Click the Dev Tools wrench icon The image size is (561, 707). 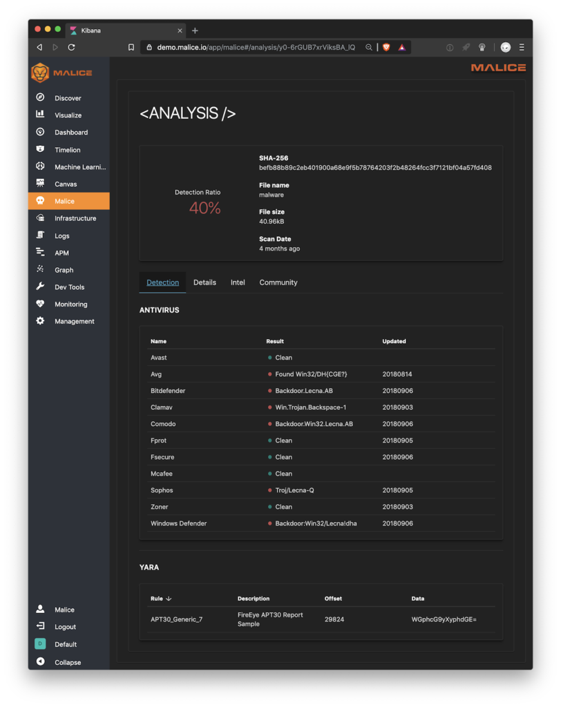[40, 287]
